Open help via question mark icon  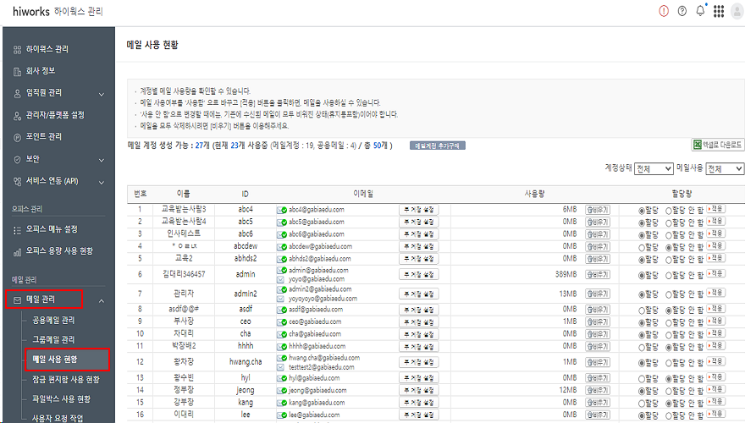coord(682,11)
